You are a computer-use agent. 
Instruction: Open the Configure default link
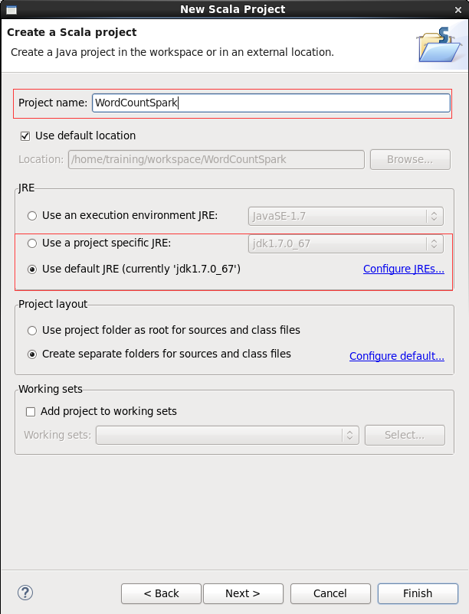[x=396, y=356]
